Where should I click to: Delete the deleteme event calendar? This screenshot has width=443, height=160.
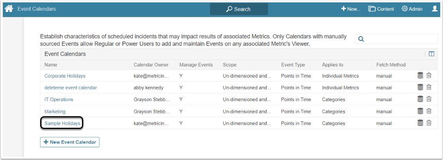click(x=429, y=88)
